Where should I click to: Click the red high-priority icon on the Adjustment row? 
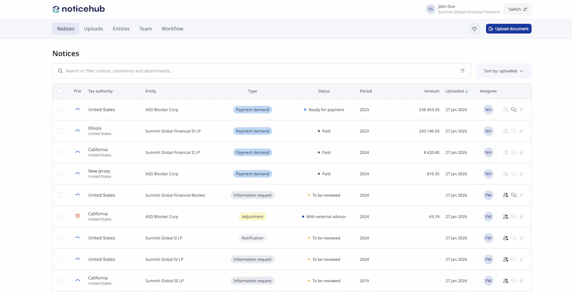coord(78,216)
